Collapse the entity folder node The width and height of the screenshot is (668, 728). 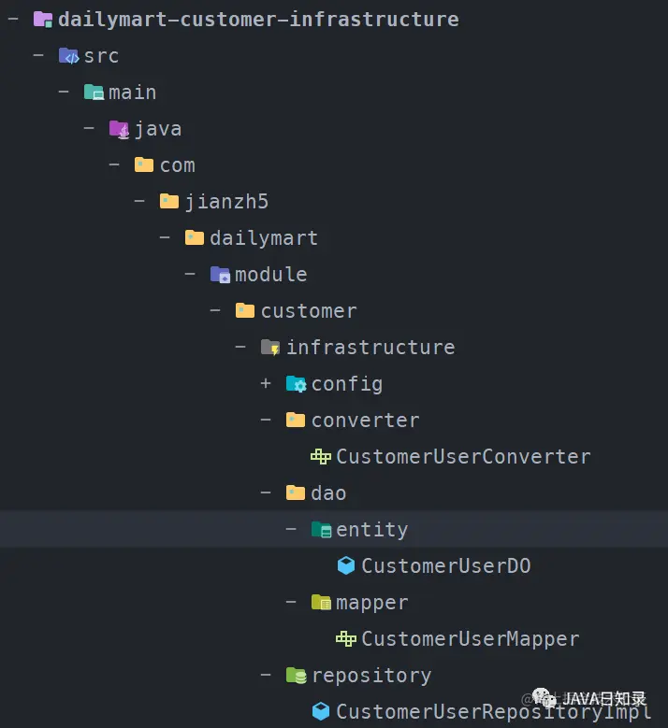click(x=291, y=529)
